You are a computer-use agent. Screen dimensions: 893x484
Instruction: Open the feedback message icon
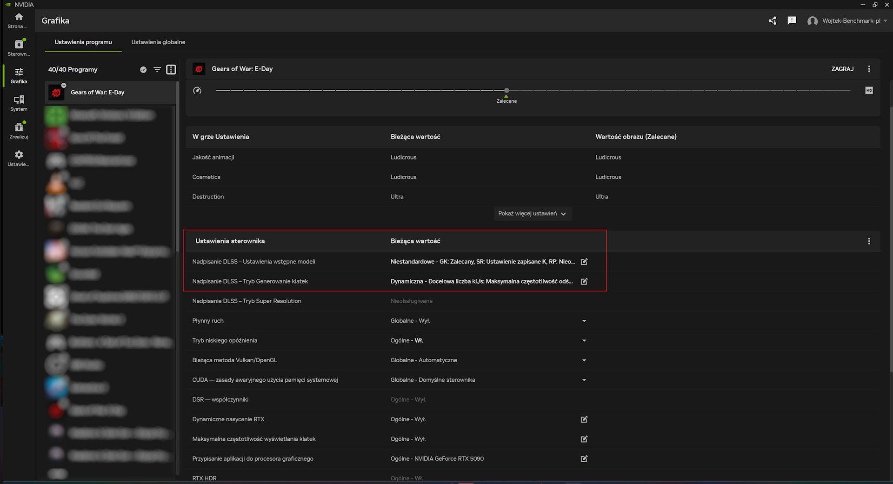[792, 20]
